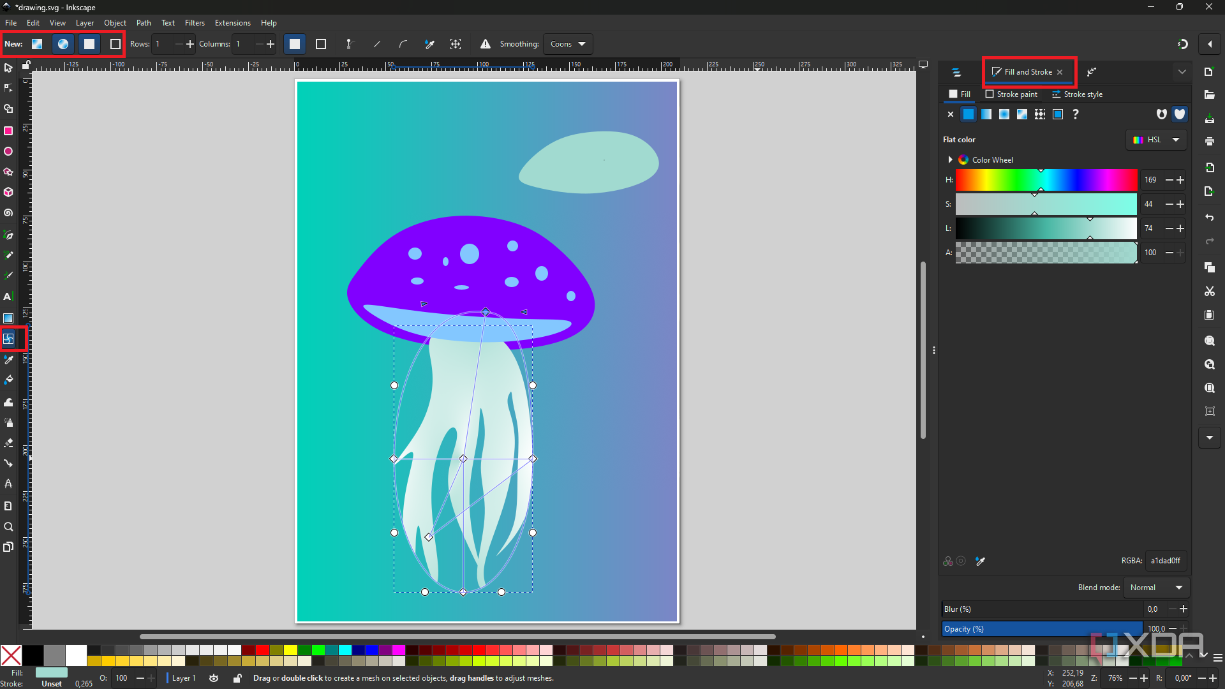
Task: Select the Star/Polygon tool
Action: click(8, 172)
